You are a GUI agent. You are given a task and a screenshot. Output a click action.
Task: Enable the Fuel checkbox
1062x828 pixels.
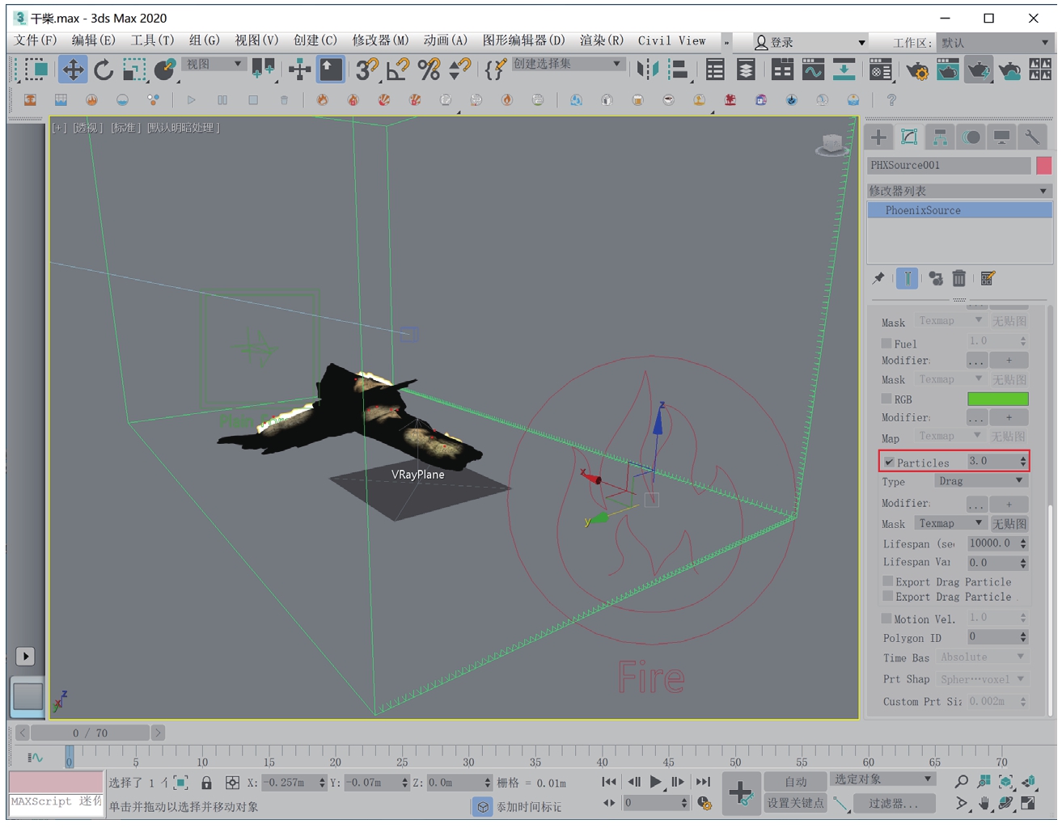tap(886, 343)
